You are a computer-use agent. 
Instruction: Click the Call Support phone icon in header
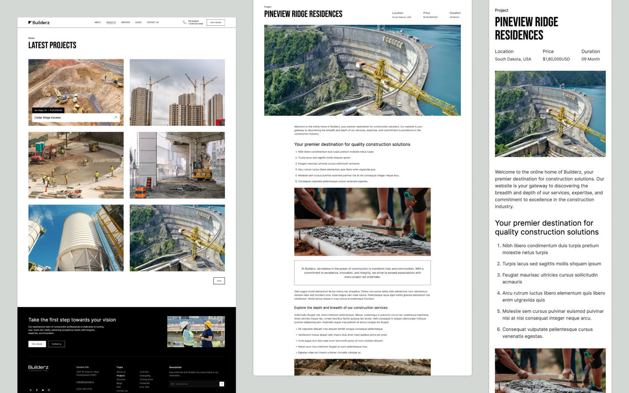tap(184, 22)
